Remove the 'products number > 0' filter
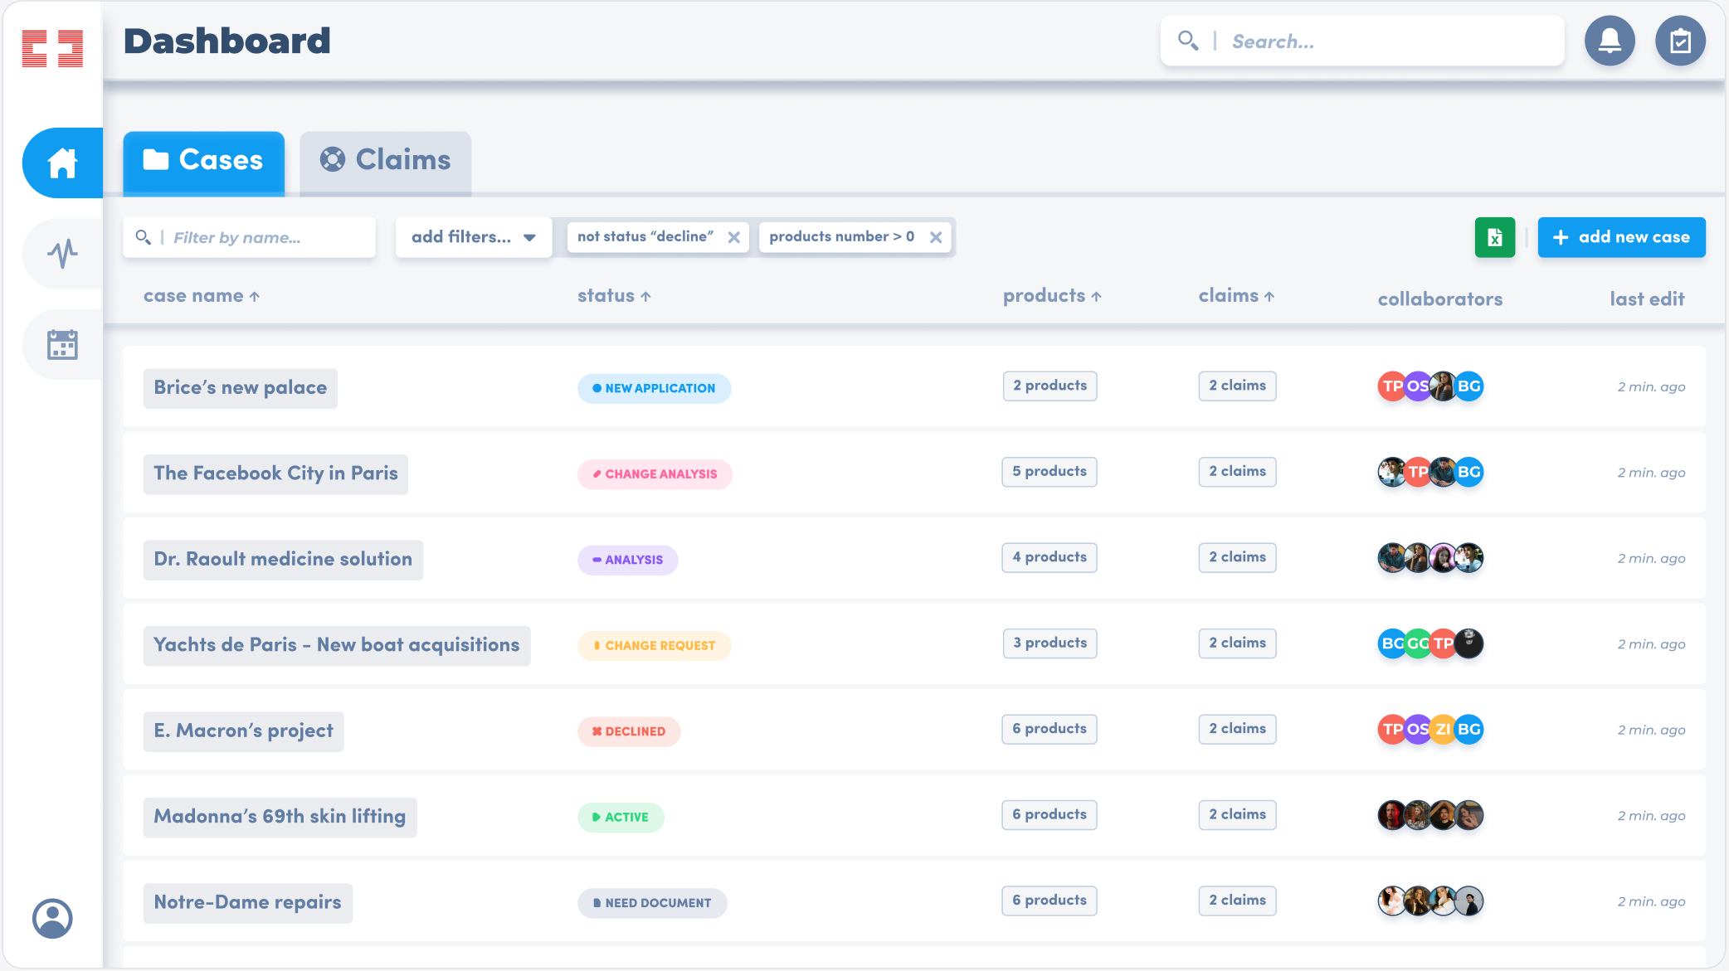Screen dimensions: 1729x971 click(x=936, y=237)
